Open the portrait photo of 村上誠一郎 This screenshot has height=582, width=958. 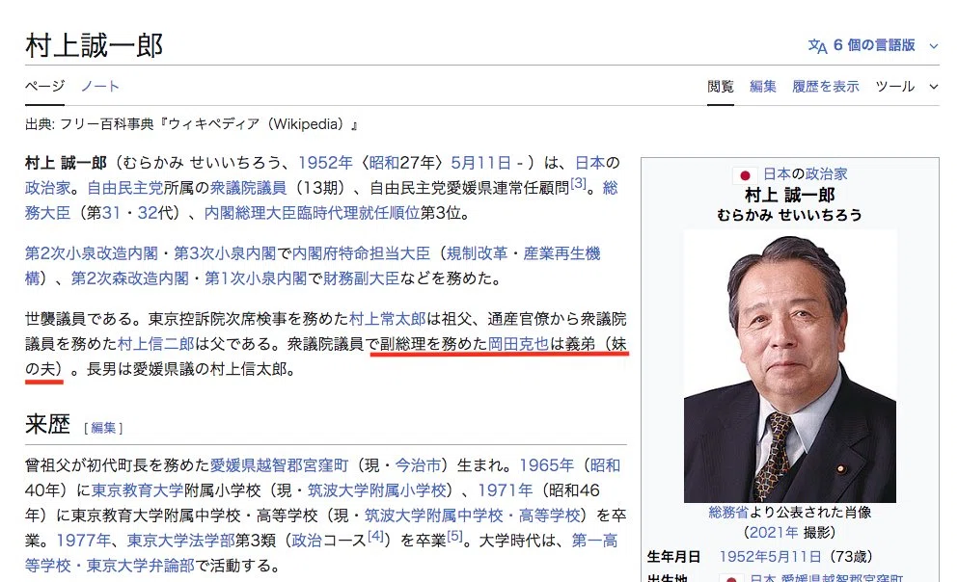coord(789,366)
